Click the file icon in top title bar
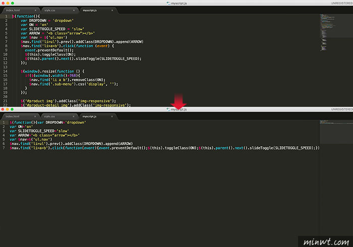Viewport: 353px width, 247px height. [x=168, y=3]
